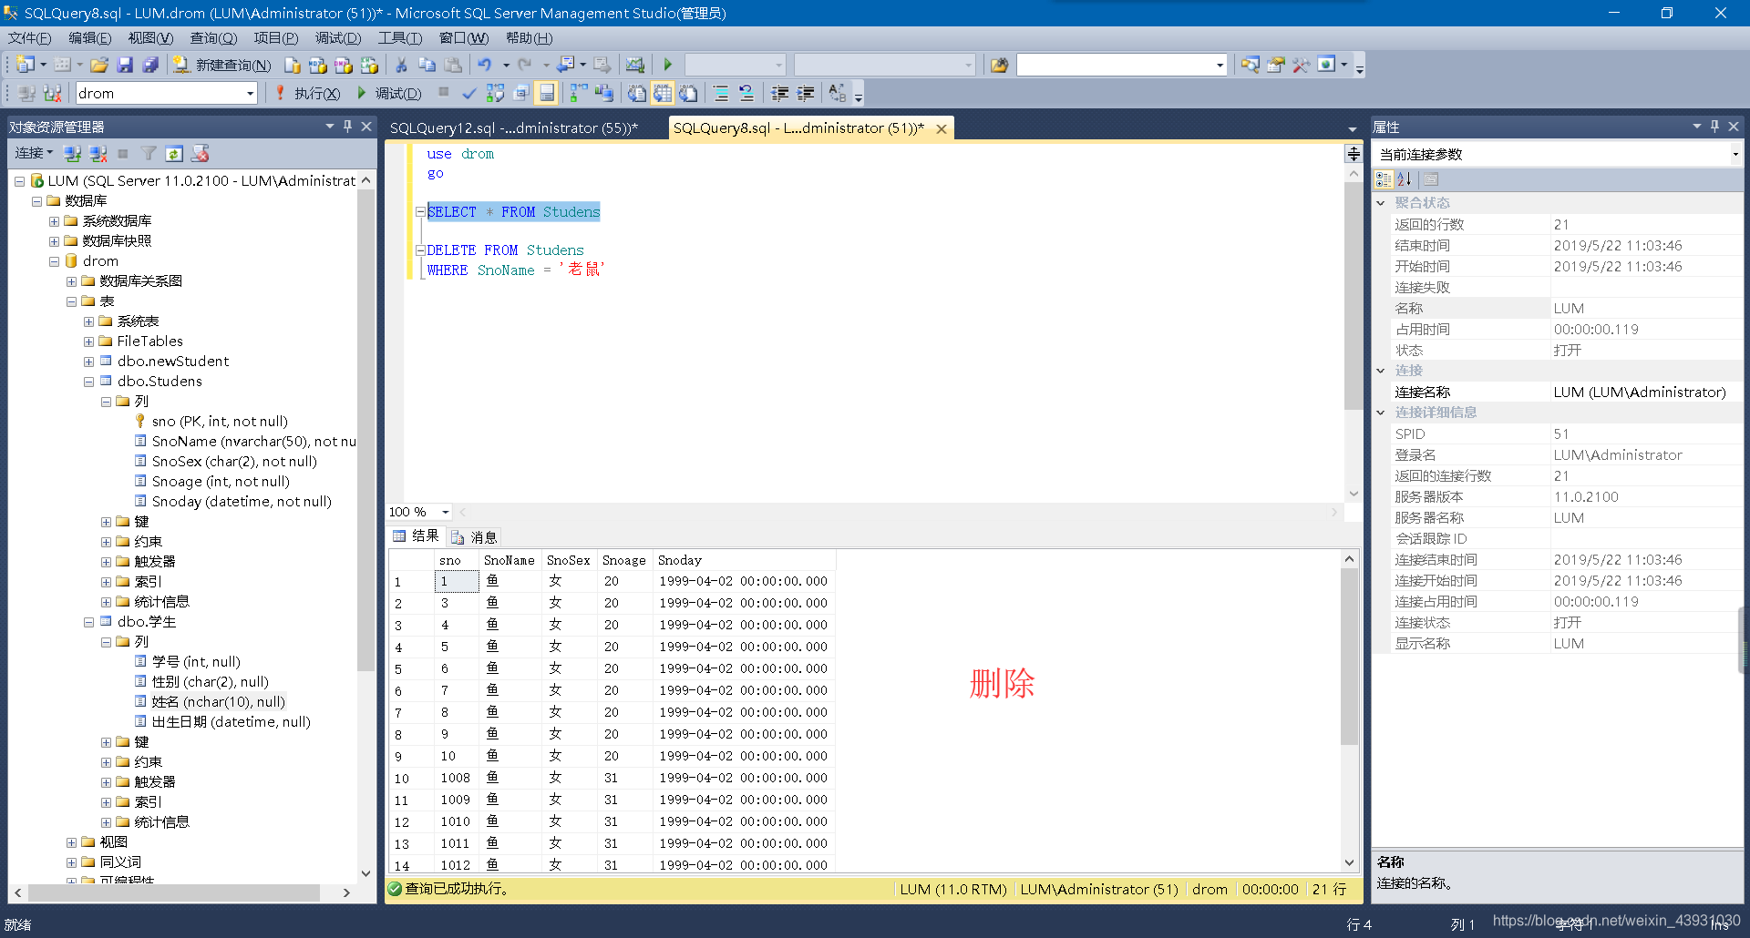
Task: Close the SQLQuery8.sql tab
Action: [x=942, y=129]
